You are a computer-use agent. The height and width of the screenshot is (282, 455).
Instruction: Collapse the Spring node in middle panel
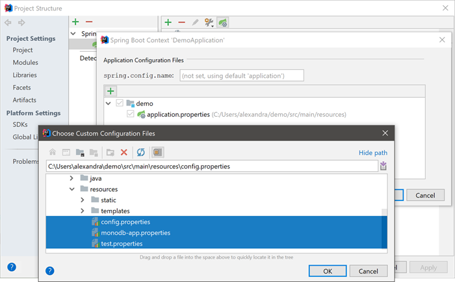[73, 34]
